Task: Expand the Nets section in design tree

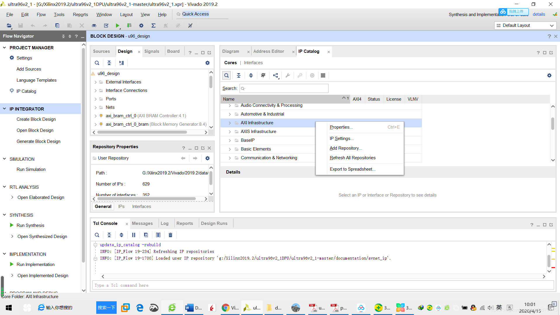Action: point(95,107)
